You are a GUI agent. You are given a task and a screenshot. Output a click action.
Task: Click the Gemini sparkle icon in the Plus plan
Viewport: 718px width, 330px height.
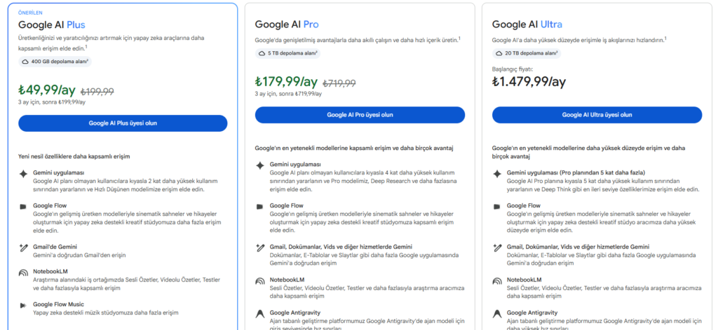tap(23, 174)
